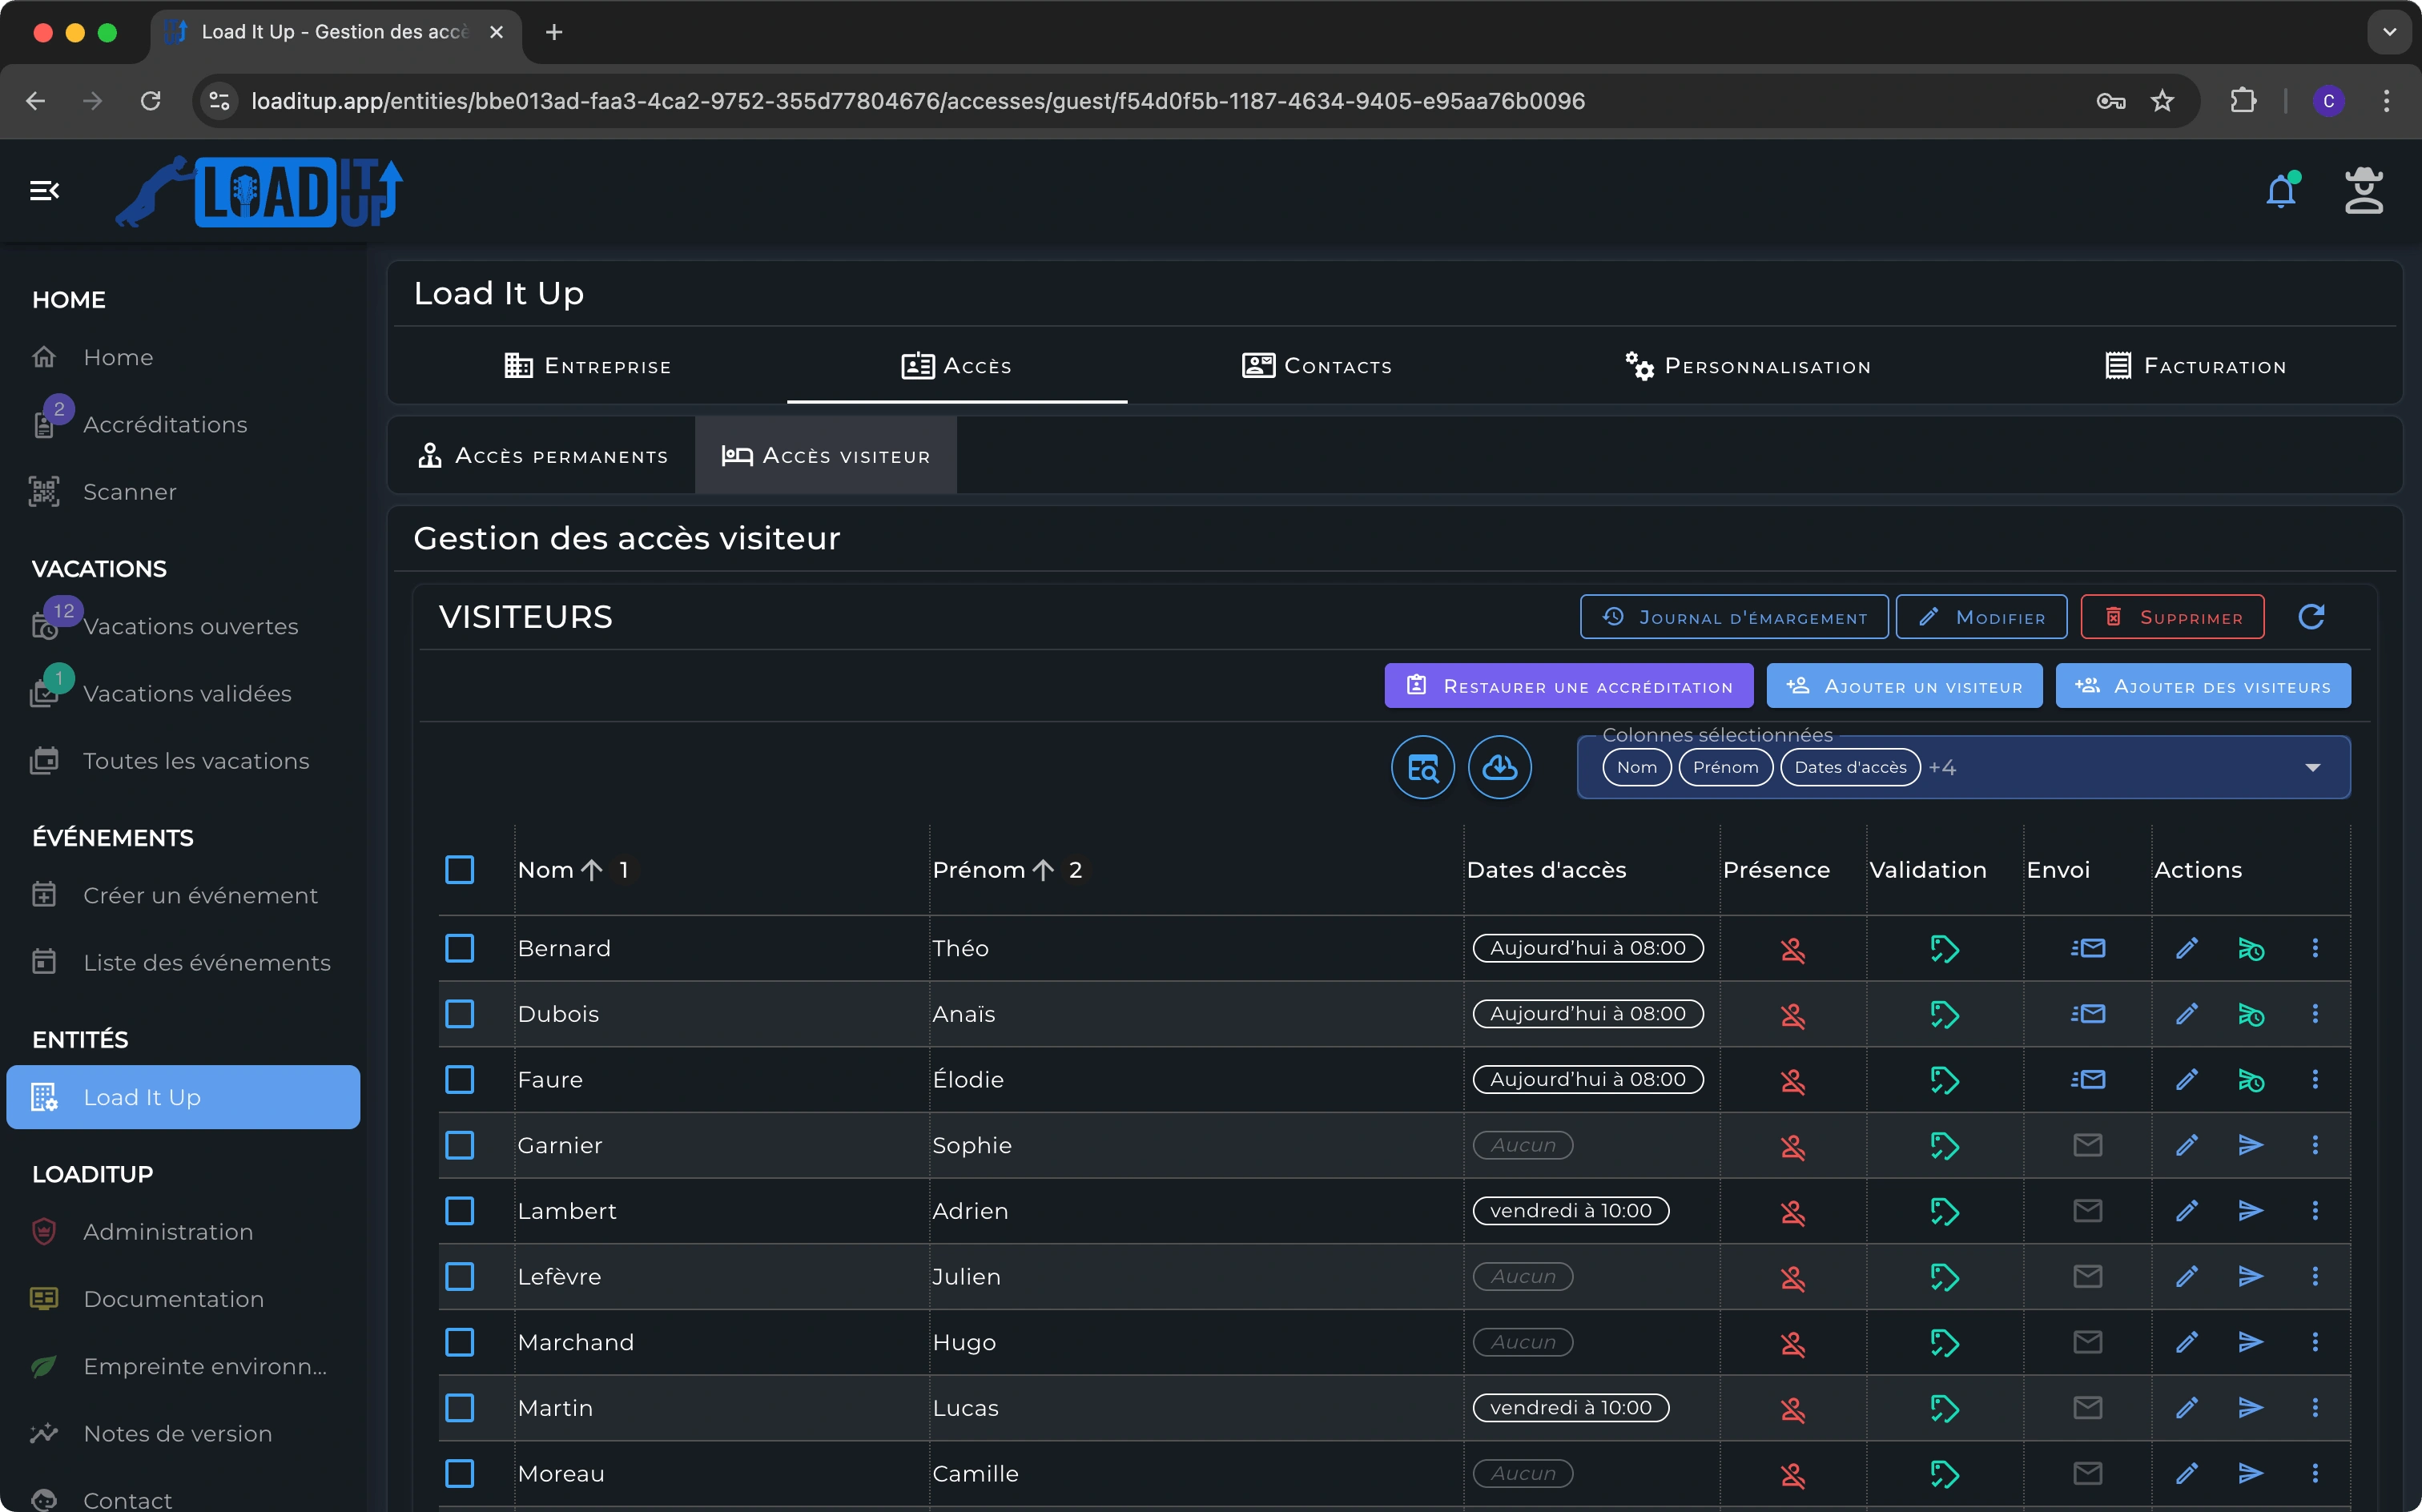The width and height of the screenshot is (2422, 1512).
Task: Expand the Colonnes sélectionnées dropdown arrow
Action: [x=2312, y=767]
